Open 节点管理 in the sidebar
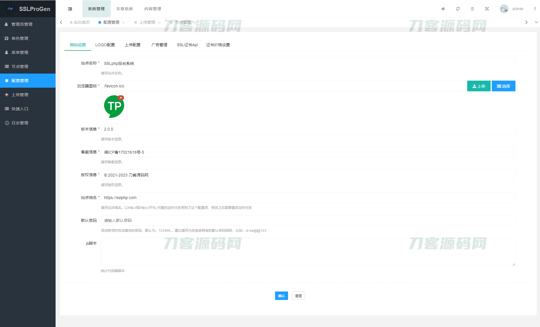Viewport: 540px width, 327px height. tap(28, 67)
